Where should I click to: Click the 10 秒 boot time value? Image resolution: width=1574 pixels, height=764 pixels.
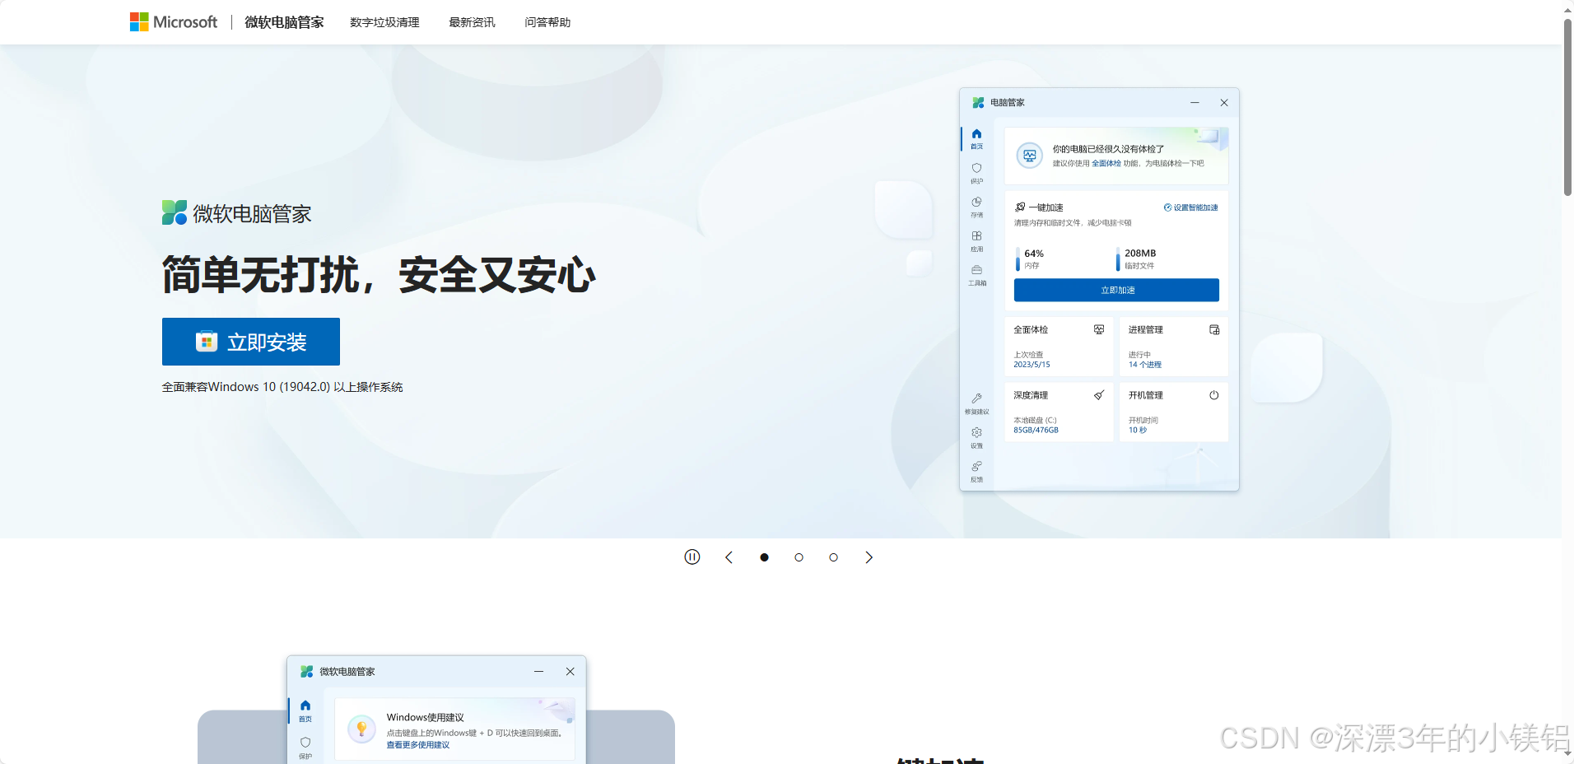(x=1138, y=431)
